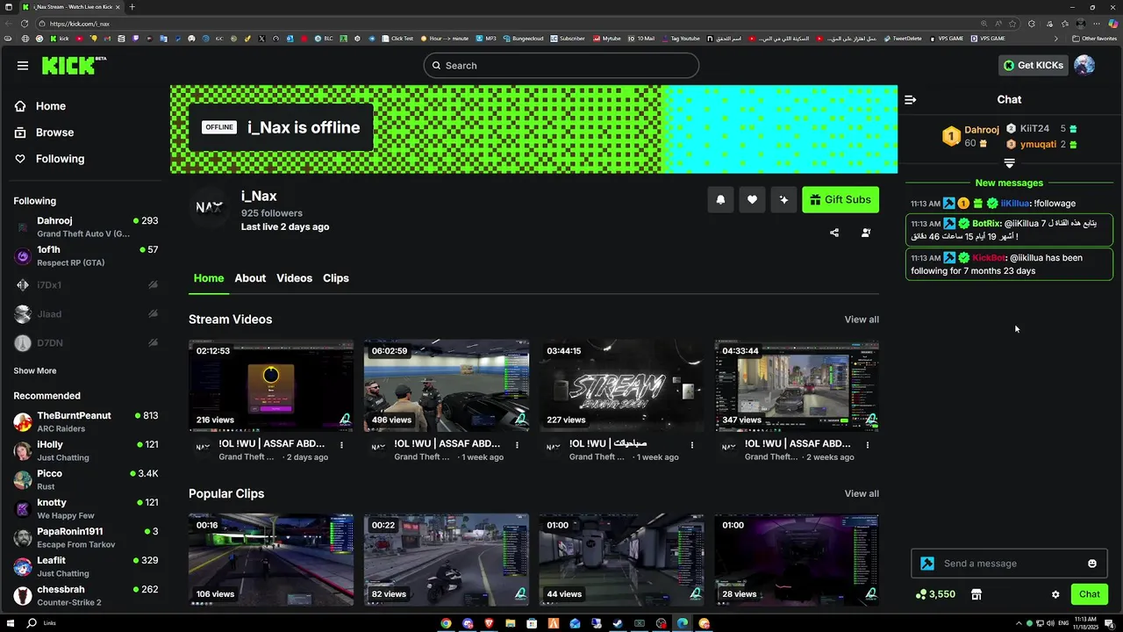Click the moderator hammer badge in message box
Image resolution: width=1123 pixels, height=632 pixels.
tap(927, 564)
